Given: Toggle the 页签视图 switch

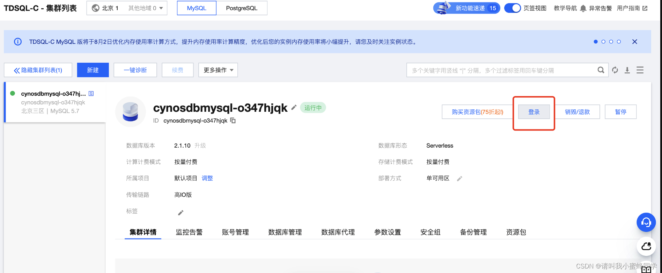Looking at the screenshot, I should tap(513, 8).
